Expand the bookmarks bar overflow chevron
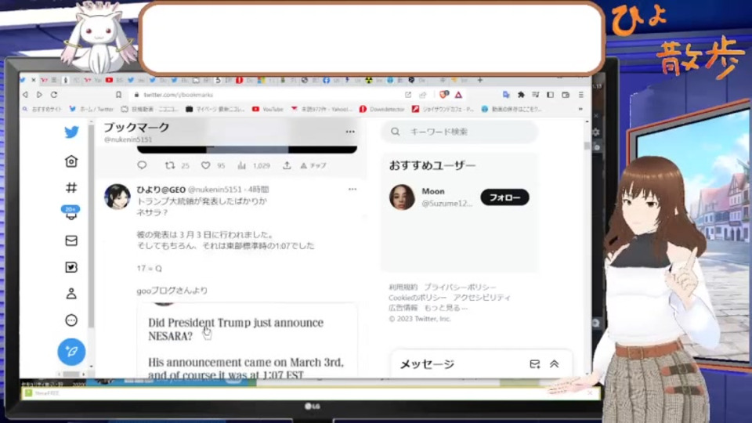Image resolution: width=752 pixels, height=423 pixels. click(580, 110)
